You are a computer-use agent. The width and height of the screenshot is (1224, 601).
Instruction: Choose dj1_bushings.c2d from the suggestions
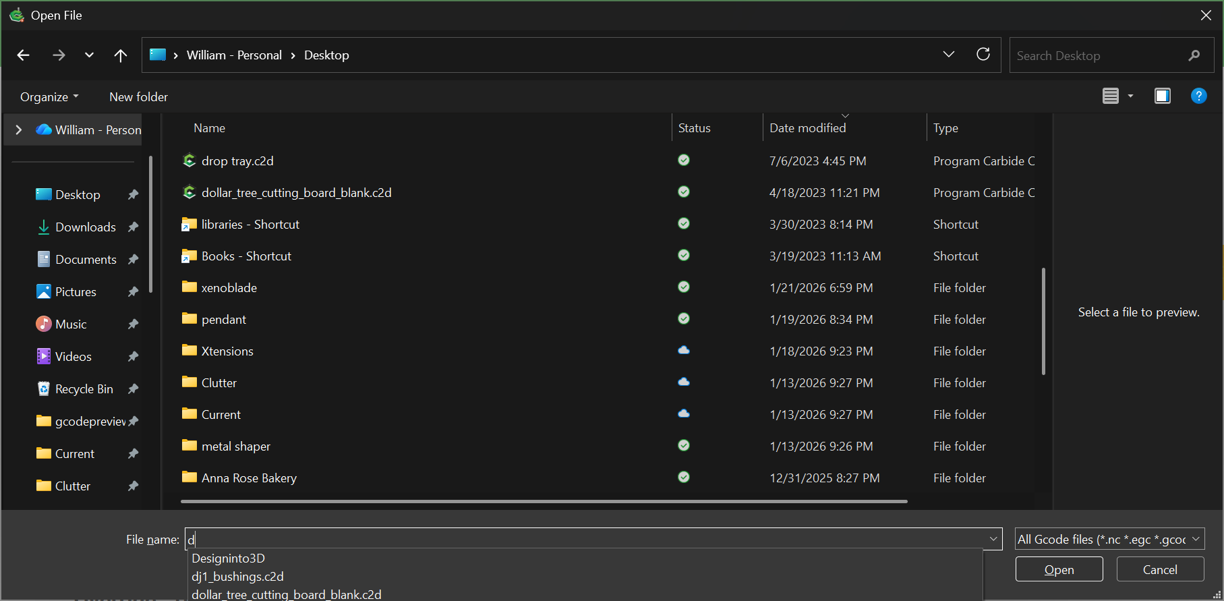[237, 577]
